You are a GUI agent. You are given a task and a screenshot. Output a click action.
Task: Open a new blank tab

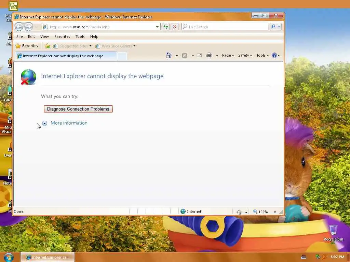tap(122, 56)
